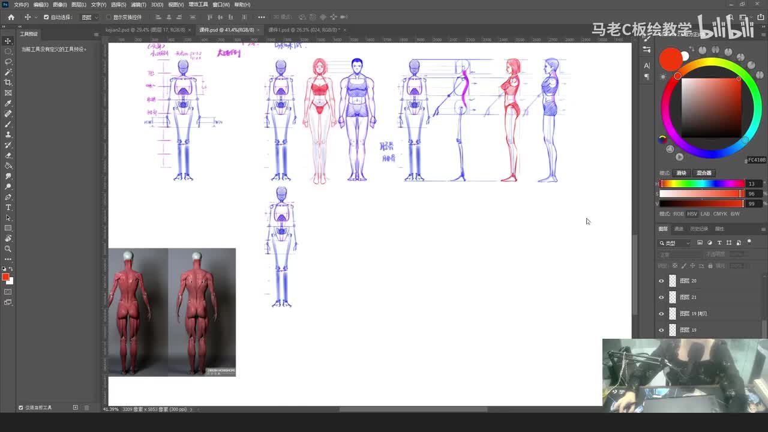Select the Type tool
The image size is (768, 432).
8,208
